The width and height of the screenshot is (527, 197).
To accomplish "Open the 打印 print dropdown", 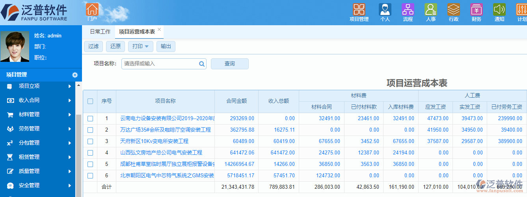I will click(x=141, y=46).
